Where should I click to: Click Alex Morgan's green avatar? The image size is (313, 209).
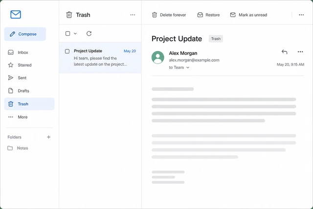point(157,57)
